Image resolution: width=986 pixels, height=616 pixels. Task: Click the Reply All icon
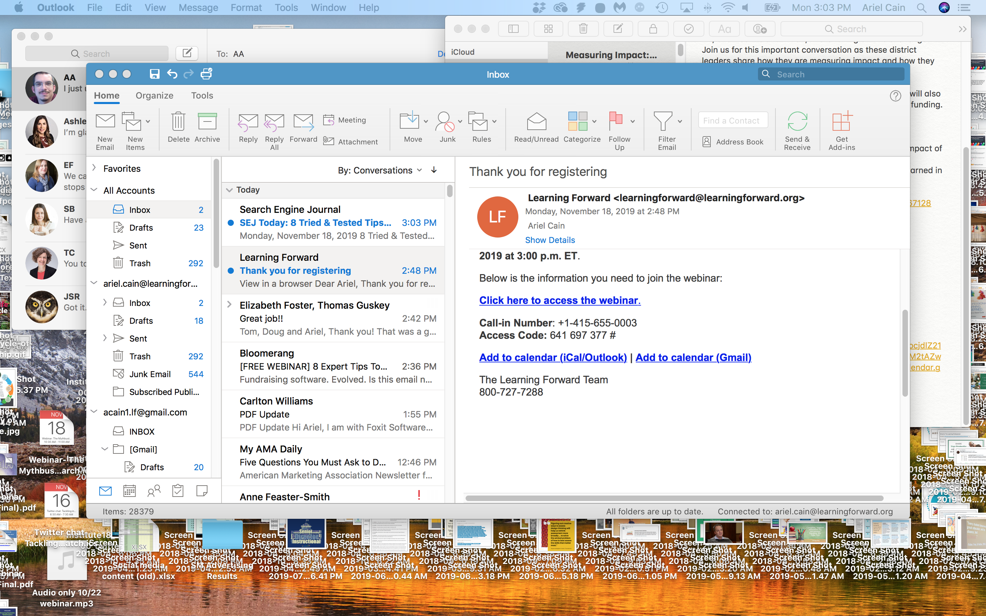pyautogui.click(x=274, y=122)
